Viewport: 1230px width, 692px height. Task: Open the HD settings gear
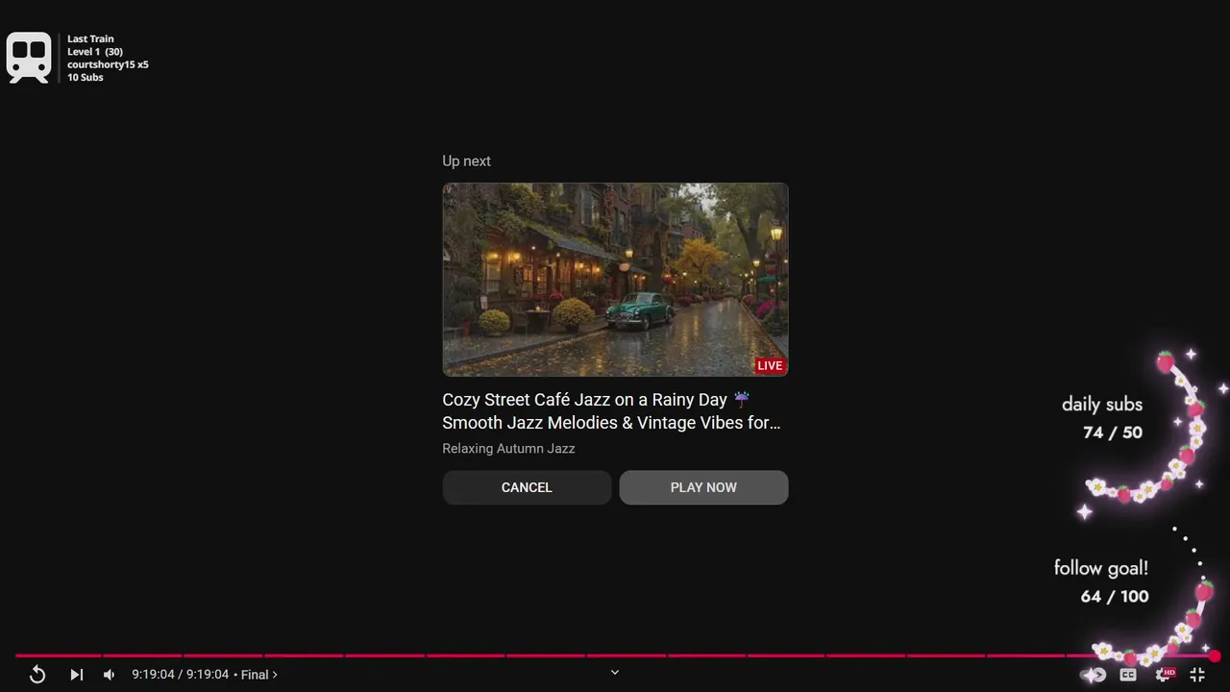(x=1164, y=675)
